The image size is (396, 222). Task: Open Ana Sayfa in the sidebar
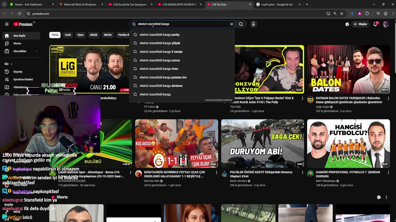point(22,36)
